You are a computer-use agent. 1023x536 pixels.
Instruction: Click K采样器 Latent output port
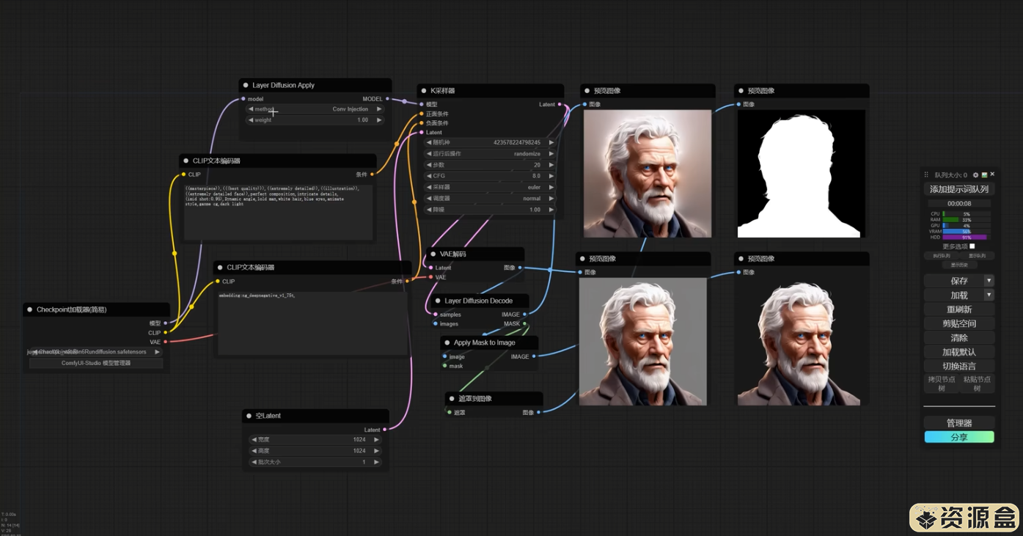tap(560, 105)
